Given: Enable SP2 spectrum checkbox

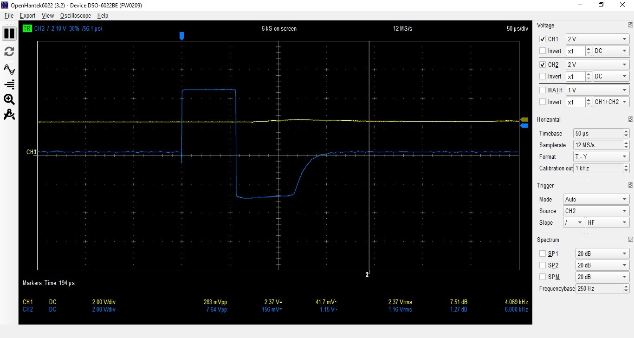Looking at the screenshot, I should tap(543, 266).
